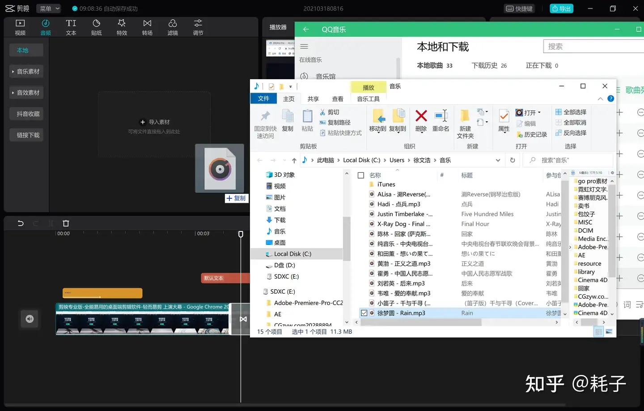Open the 菜单 dropdown in 剪映
Screen dimensions: 644x411
(x=49, y=9)
